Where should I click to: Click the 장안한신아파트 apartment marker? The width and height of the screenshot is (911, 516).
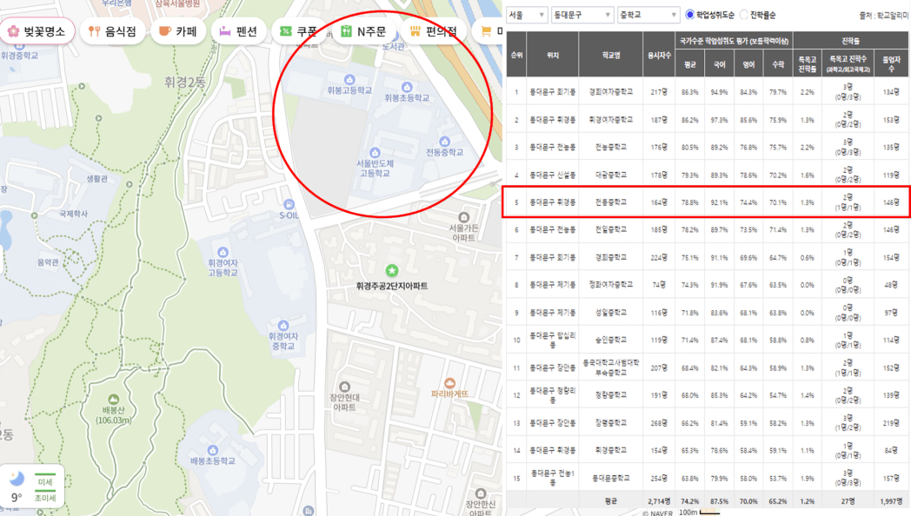480,494
